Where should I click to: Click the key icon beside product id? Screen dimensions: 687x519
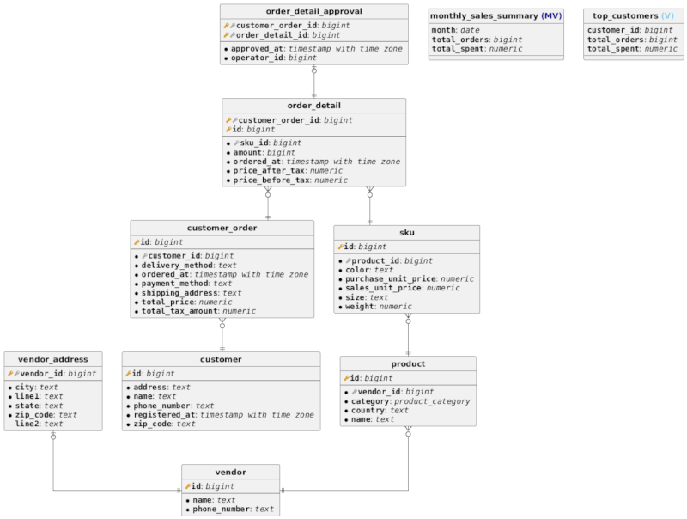(348, 377)
